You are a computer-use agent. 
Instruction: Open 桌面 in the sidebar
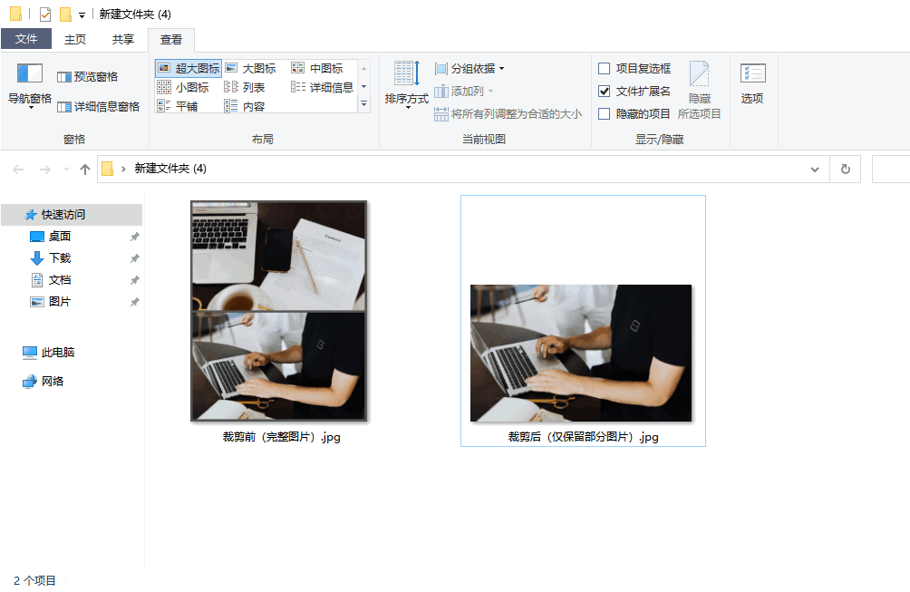point(51,237)
